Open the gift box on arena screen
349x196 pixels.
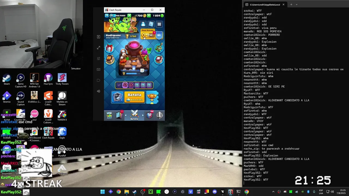[110, 48]
